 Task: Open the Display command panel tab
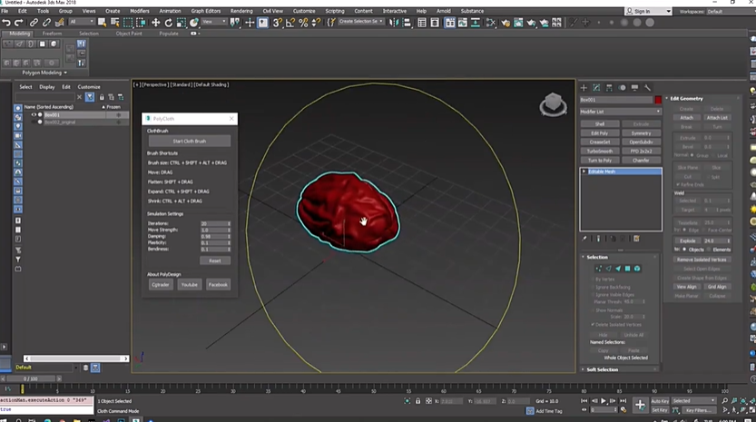(634, 88)
